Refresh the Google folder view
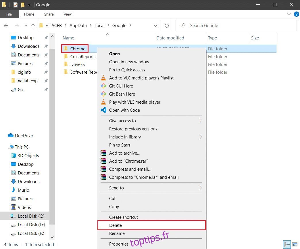The width and height of the screenshot is (300, 249). (x=167, y=26)
